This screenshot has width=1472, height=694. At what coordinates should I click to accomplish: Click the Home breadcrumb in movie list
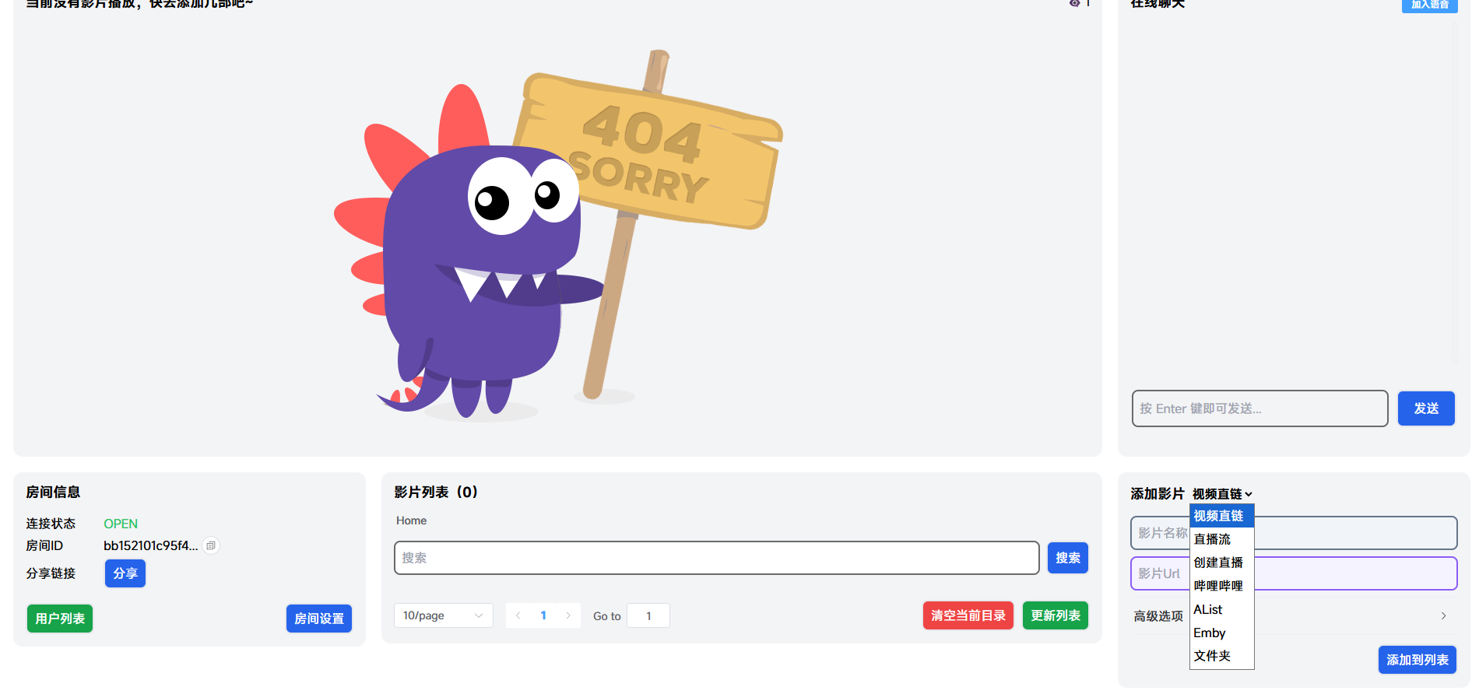(x=411, y=520)
